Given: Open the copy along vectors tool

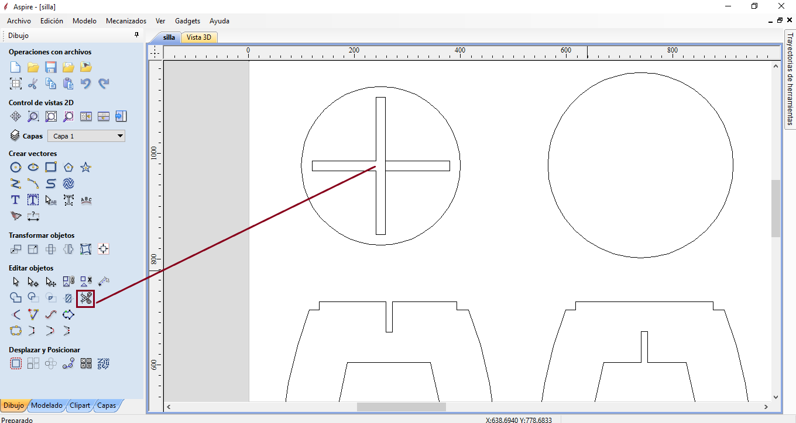Looking at the screenshot, I should coord(68,364).
